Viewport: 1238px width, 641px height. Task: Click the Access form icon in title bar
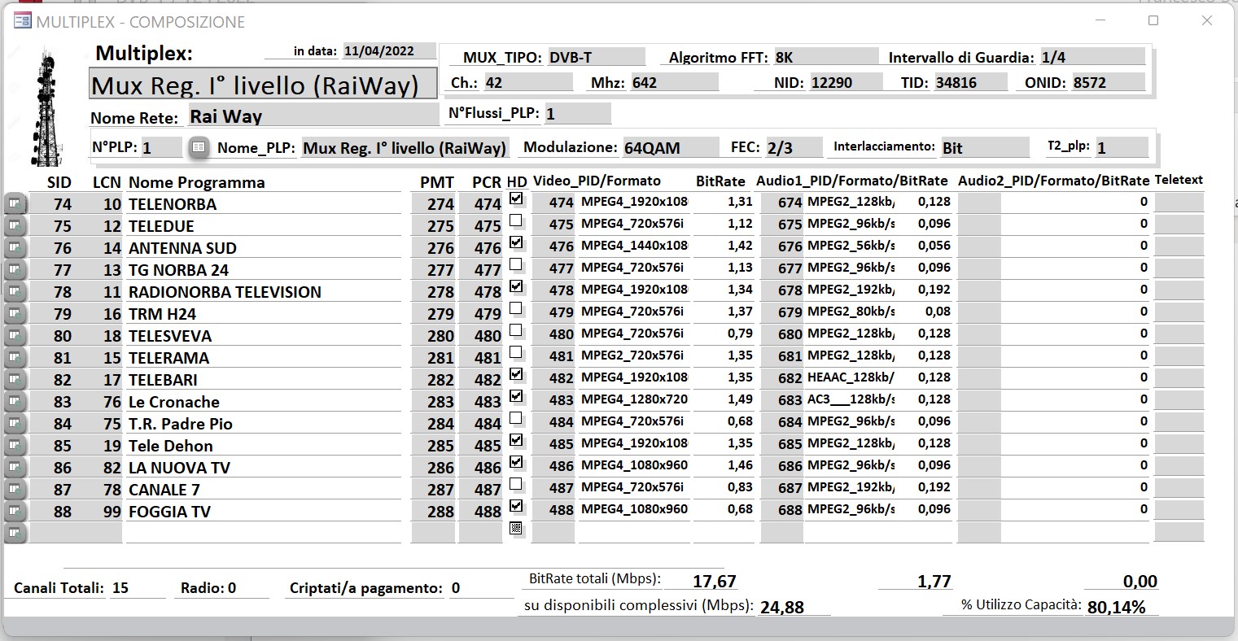click(23, 22)
